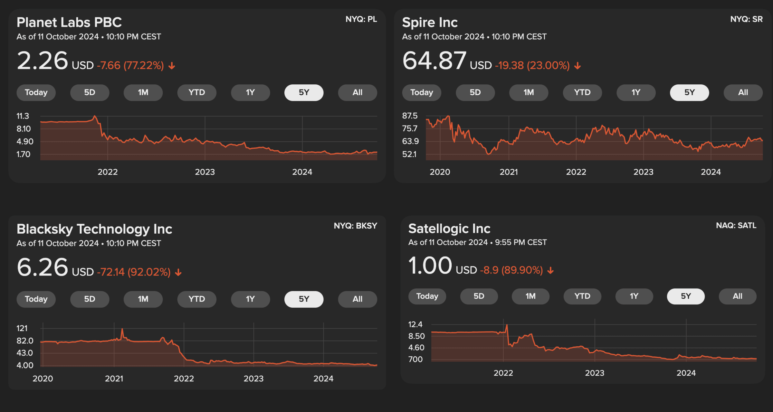Choose 5Y range on Spire Inc card

point(689,93)
